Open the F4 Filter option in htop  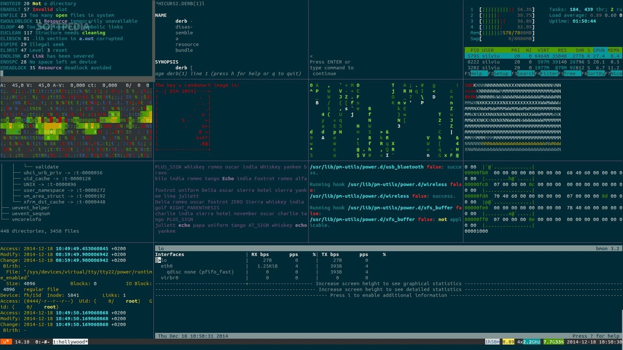(549, 73)
